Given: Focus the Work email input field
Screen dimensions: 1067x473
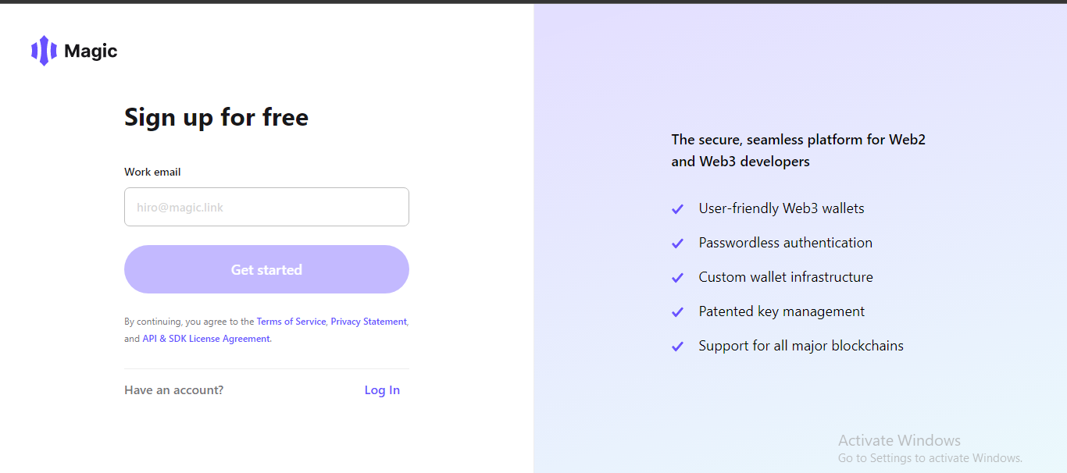Looking at the screenshot, I should point(266,207).
